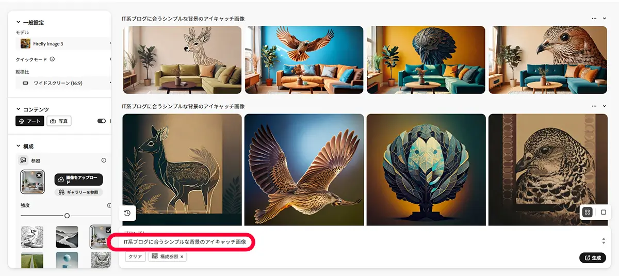
Task: Select the アート content type
Action: (30, 121)
